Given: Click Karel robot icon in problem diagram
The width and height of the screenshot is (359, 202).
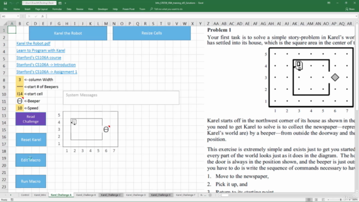Looking at the screenshot, I should pyautogui.click(x=298, y=66).
